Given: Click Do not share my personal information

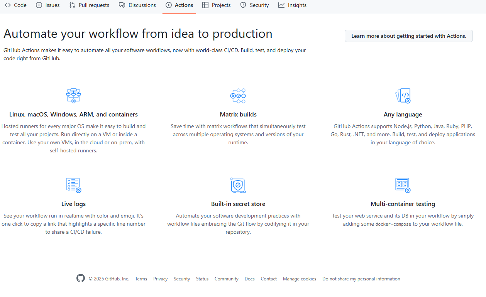Looking at the screenshot, I should click(361, 278).
